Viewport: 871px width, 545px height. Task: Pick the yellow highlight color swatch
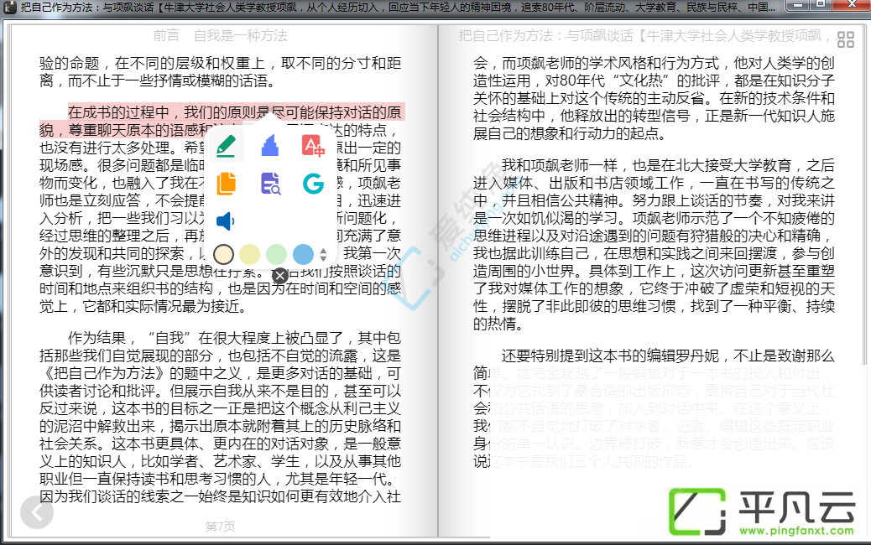(x=249, y=255)
